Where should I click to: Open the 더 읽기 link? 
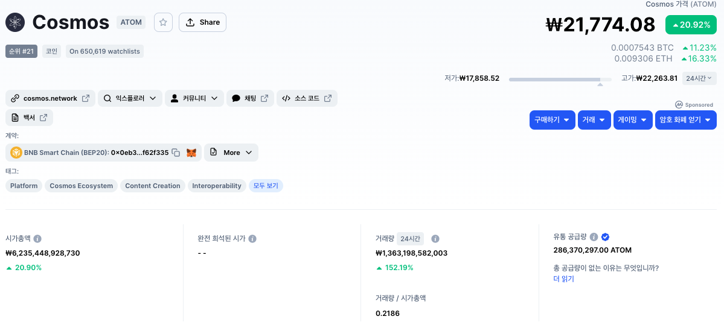563,279
